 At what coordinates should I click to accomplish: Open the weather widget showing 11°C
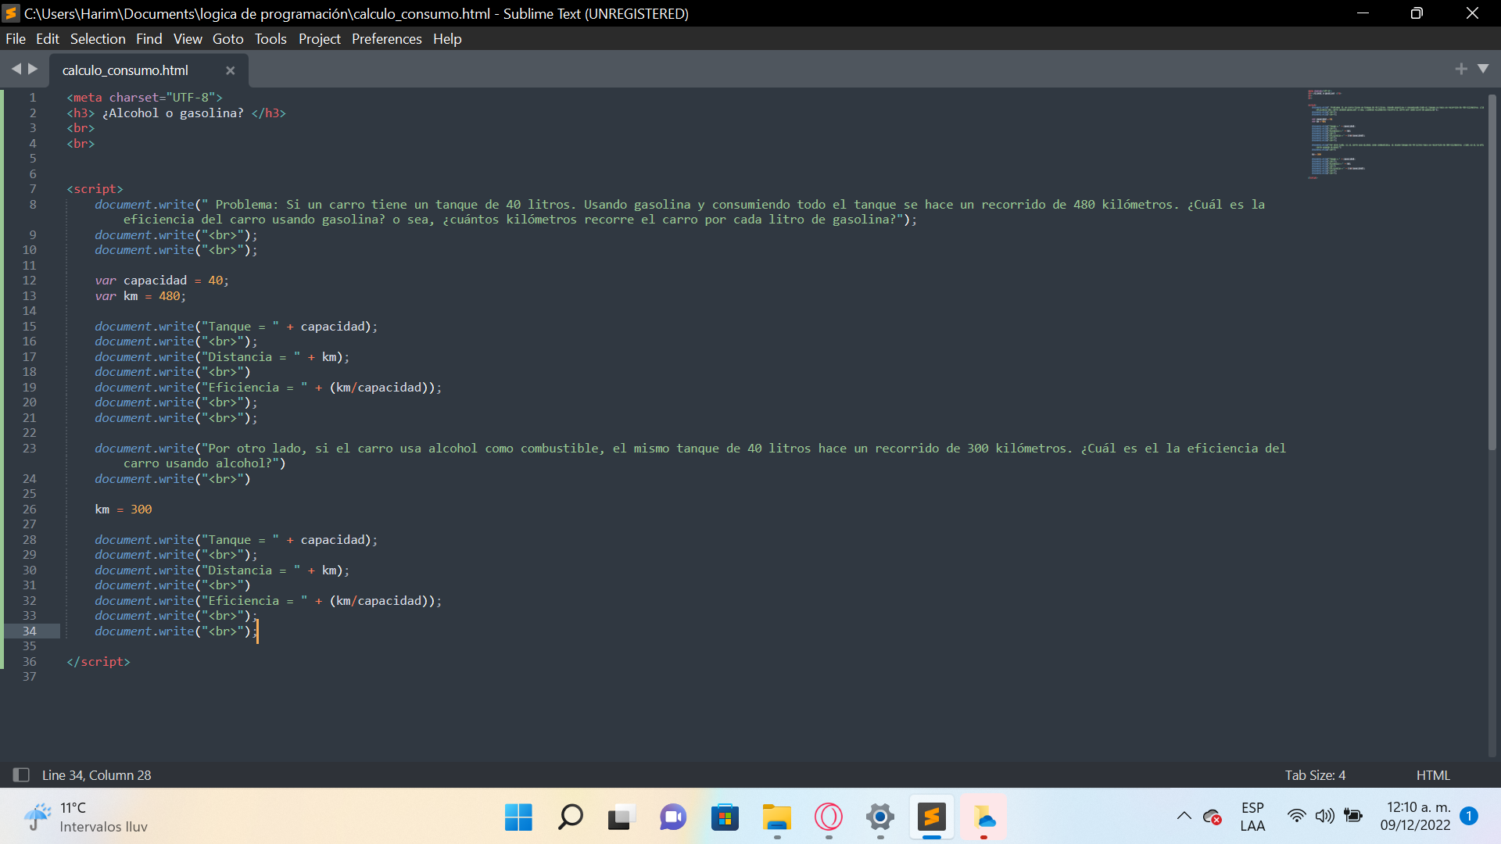click(84, 817)
